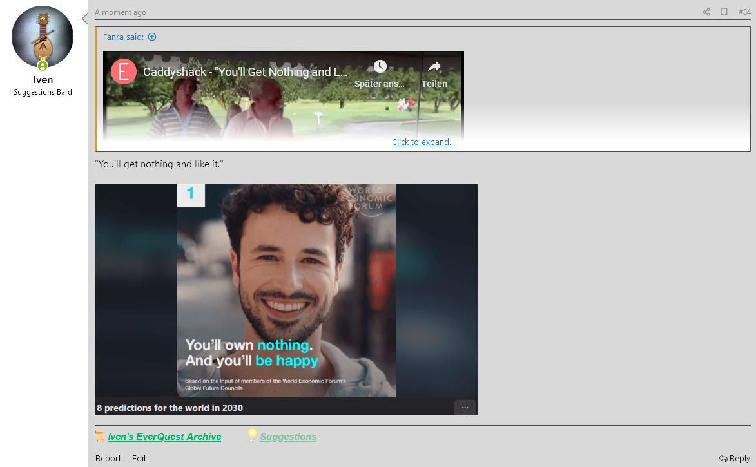Click the share post icon
This screenshot has height=467, width=756.
706,12
